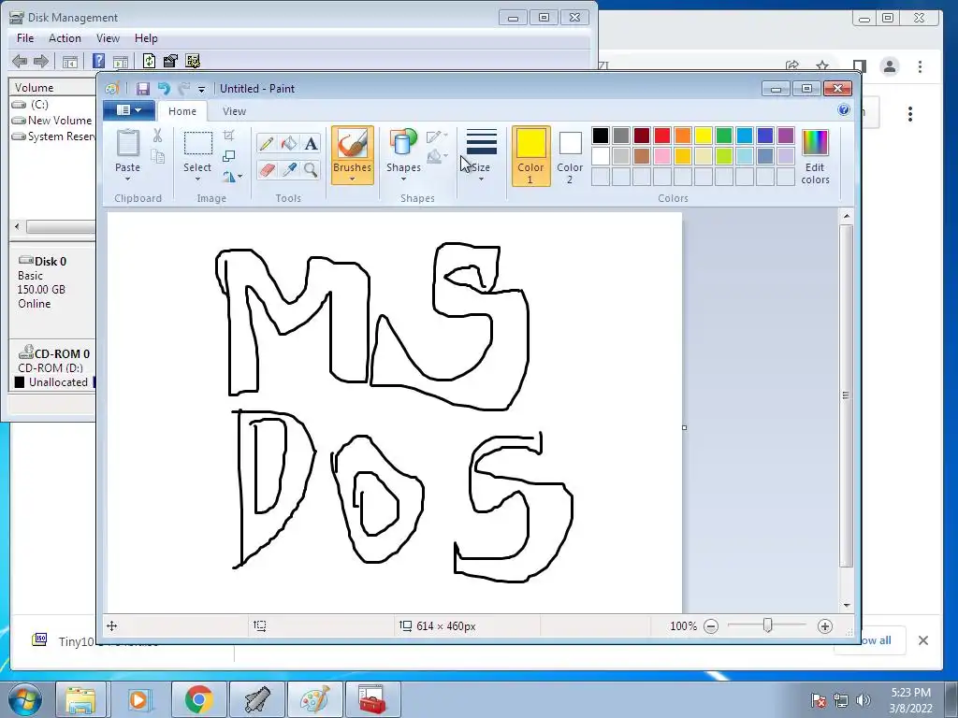Switch to the View ribbon tab
Screen dimensions: 958x718
pos(234,111)
